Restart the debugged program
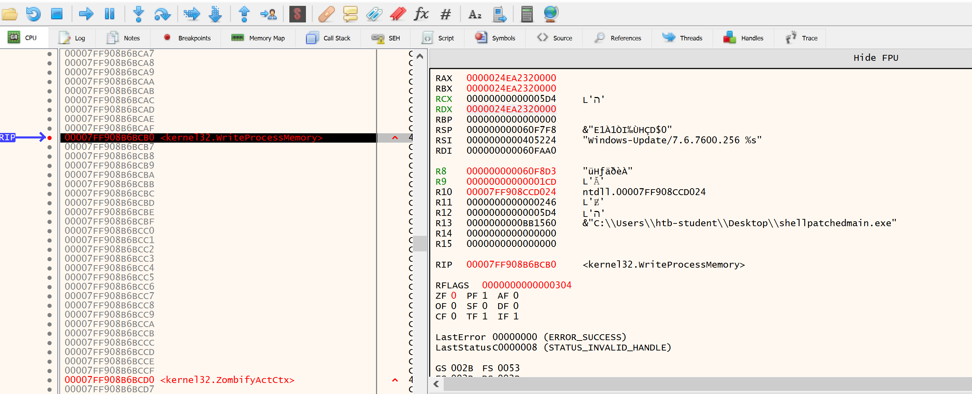The width and height of the screenshot is (972, 394). 33,15
